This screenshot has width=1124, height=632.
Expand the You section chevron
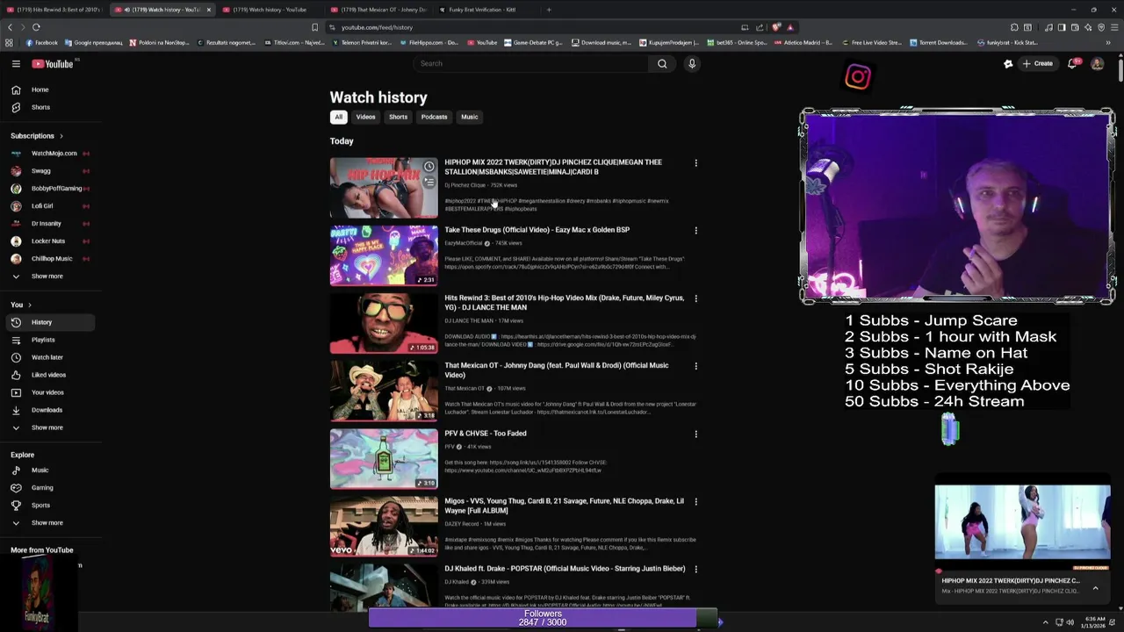point(29,305)
